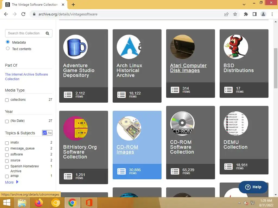Select the Text contents radio button
Image resolution: width=278 pixels, height=208 pixels.
(8, 48)
